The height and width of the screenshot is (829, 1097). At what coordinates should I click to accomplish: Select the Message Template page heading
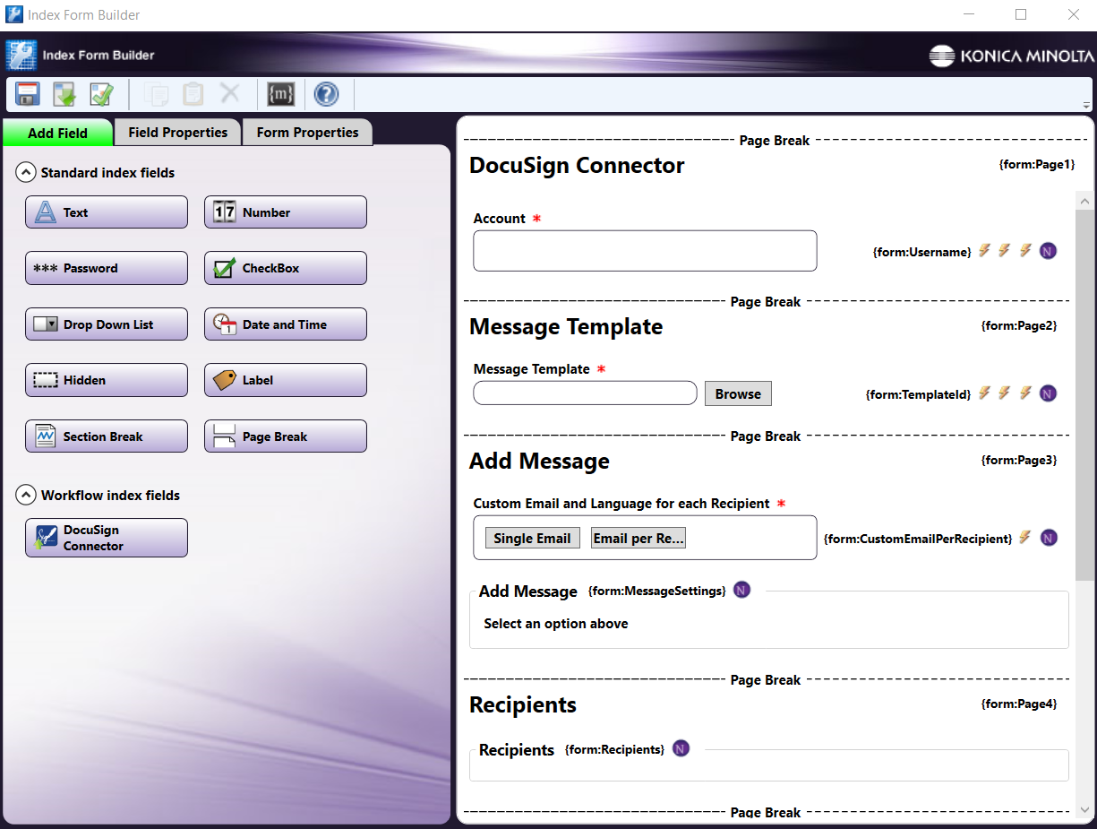tap(566, 326)
